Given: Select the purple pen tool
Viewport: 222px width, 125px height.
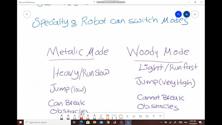Looking at the screenshot, I should (x=68, y=117).
